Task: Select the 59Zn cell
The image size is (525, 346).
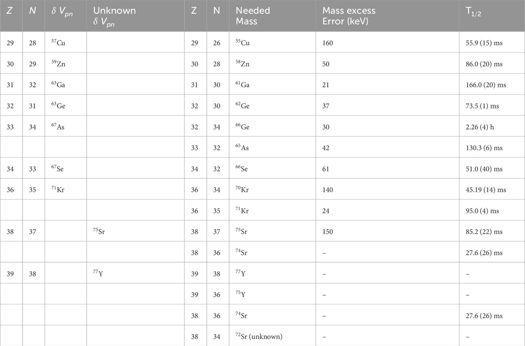Action: (x=58, y=64)
